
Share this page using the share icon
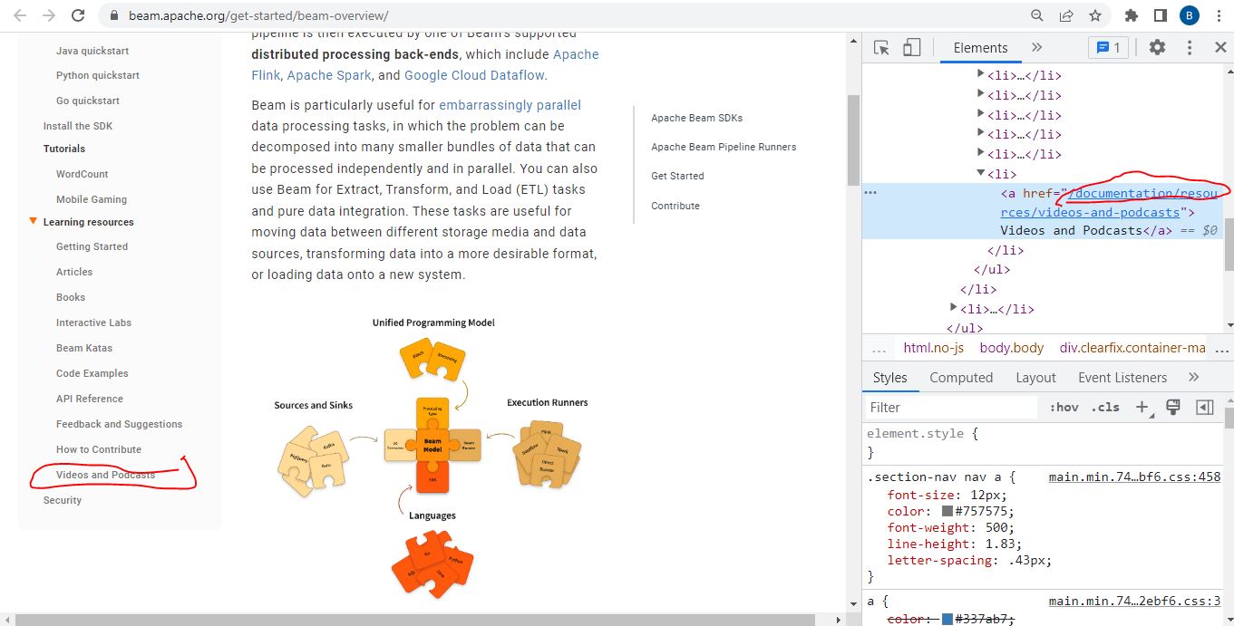(1066, 15)
